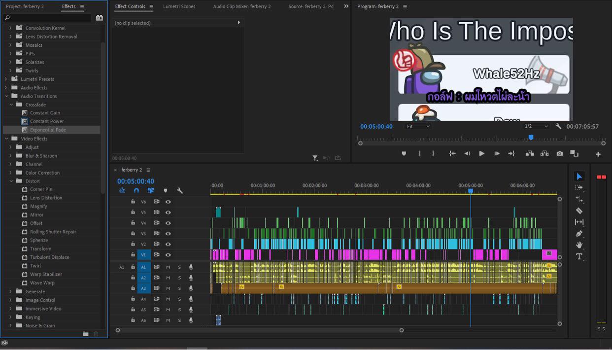
Task: Select the Warp Stabilizer effect
Action: tap(46, 274)
